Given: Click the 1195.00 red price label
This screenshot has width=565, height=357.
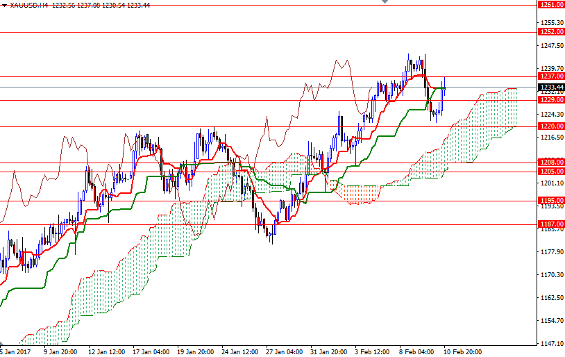Looking at the screenshot, I should point(551,201).
